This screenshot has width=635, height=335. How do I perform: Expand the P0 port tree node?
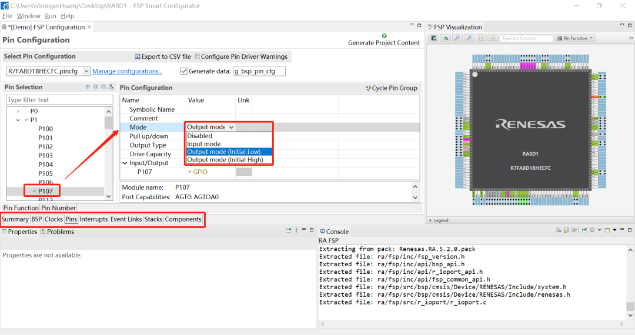(18, 111)
